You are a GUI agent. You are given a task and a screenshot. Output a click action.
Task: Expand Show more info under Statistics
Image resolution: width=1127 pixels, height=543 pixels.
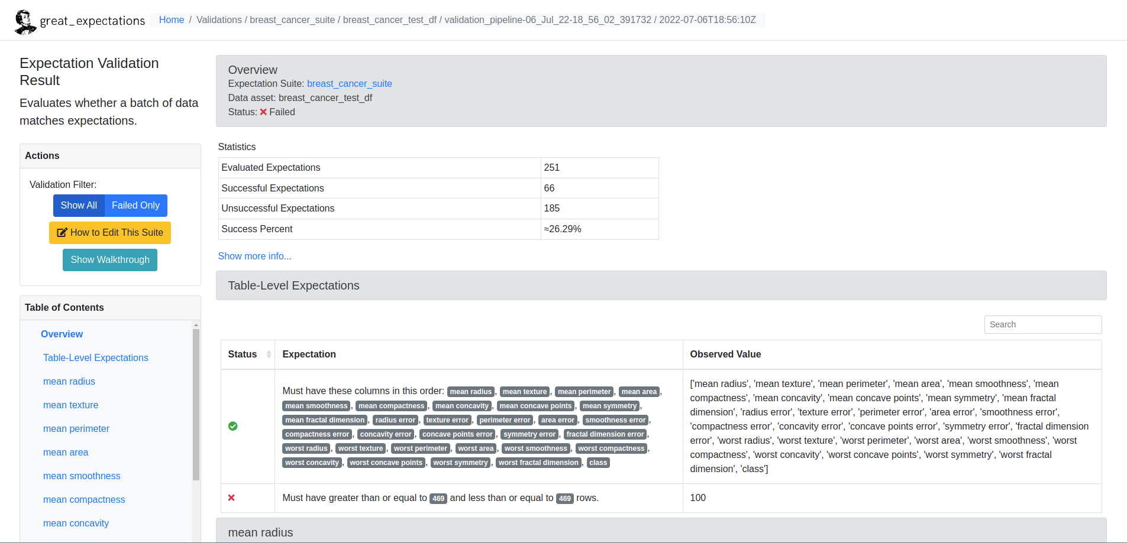(x=254, y=256)
